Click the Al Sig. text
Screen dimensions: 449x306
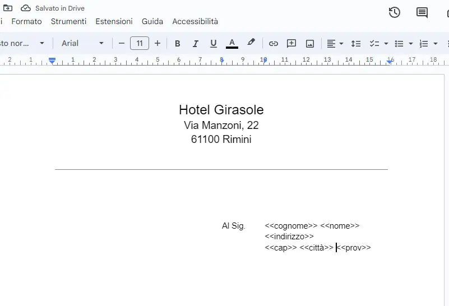[x=233, y=226]
